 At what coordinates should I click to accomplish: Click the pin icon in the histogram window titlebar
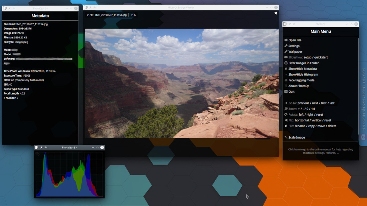(x=41, y=147)
